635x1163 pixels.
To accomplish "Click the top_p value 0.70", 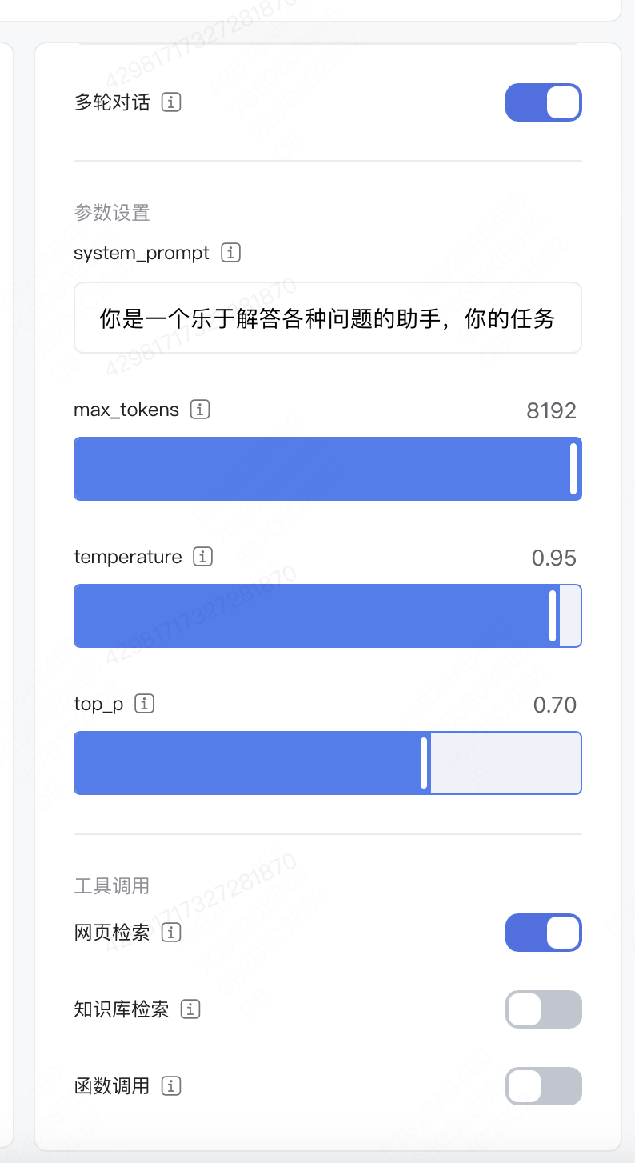I will pos(554,705).
